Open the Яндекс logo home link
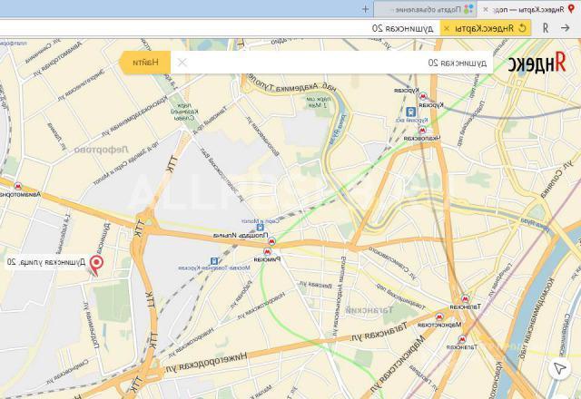 (537, 63)
